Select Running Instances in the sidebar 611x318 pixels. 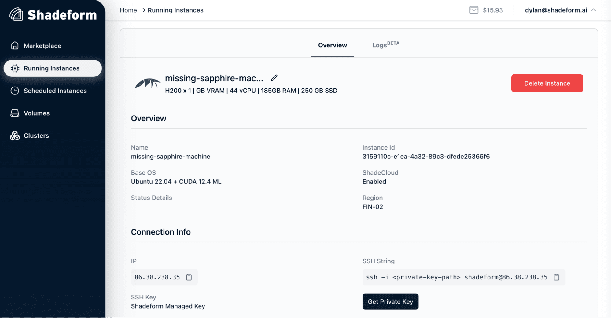click(x=53, y=68)
